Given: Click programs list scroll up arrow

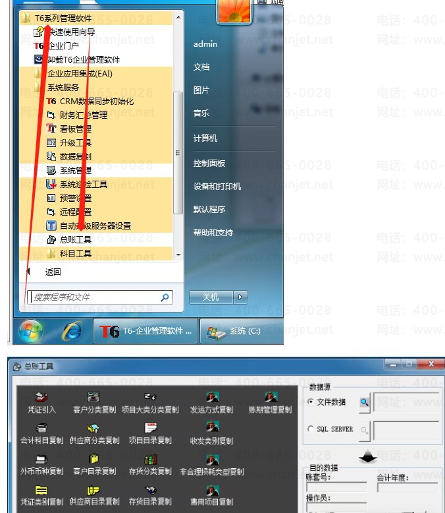Looking at the screenshot, I should coord(178,17).
